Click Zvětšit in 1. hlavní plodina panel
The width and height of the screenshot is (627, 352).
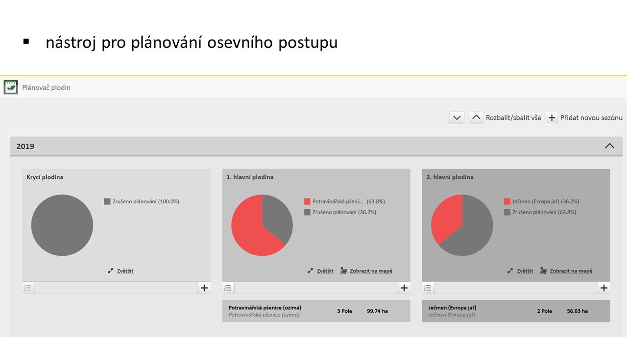tap(325, 271)
